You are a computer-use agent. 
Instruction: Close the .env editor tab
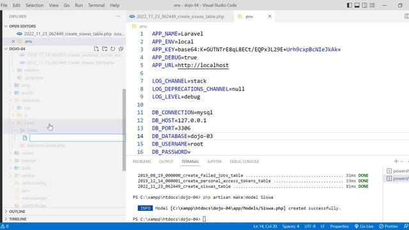[x=270, y=16]
